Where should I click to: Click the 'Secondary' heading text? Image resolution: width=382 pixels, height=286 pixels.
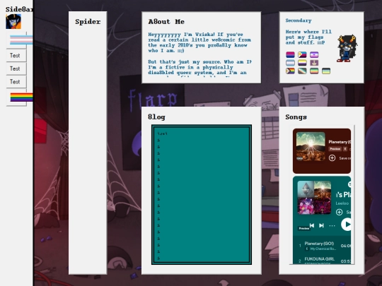pyautogui.click(x=299, y=20)
